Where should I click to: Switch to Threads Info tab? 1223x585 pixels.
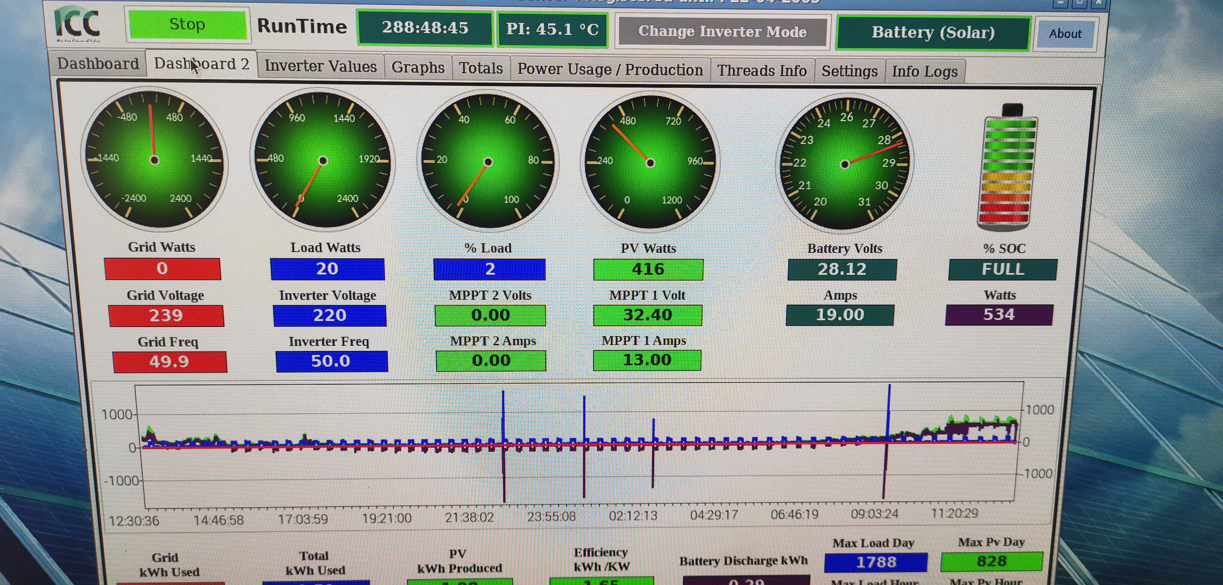[762, 71]
